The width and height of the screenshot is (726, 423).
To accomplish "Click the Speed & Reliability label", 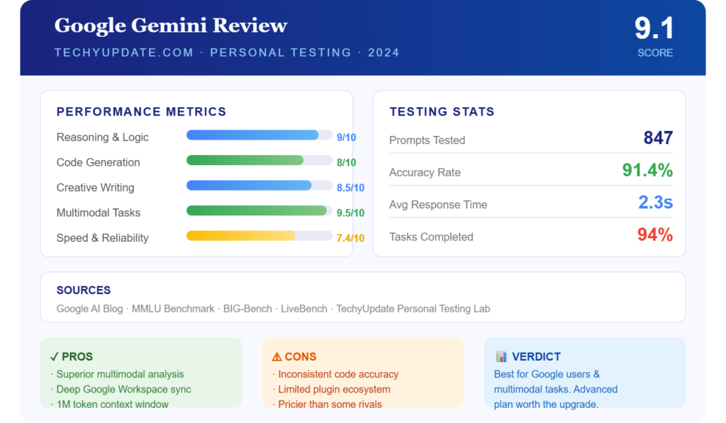I will coord(102,238).
